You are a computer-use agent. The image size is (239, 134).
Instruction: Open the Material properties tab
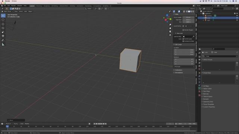(199, 91)
